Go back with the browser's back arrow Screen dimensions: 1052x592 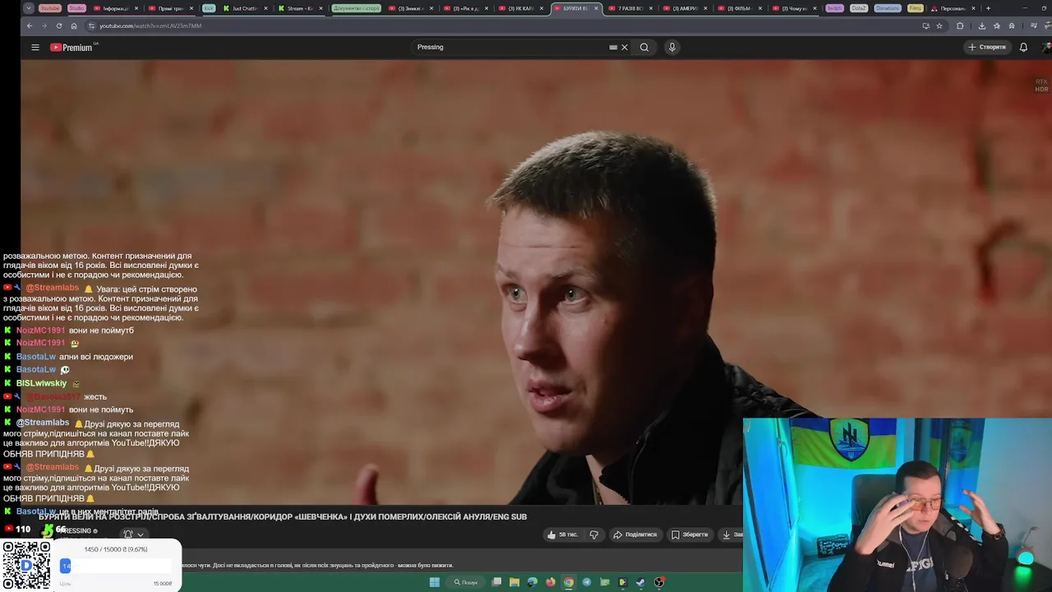[x=30, y=25]
